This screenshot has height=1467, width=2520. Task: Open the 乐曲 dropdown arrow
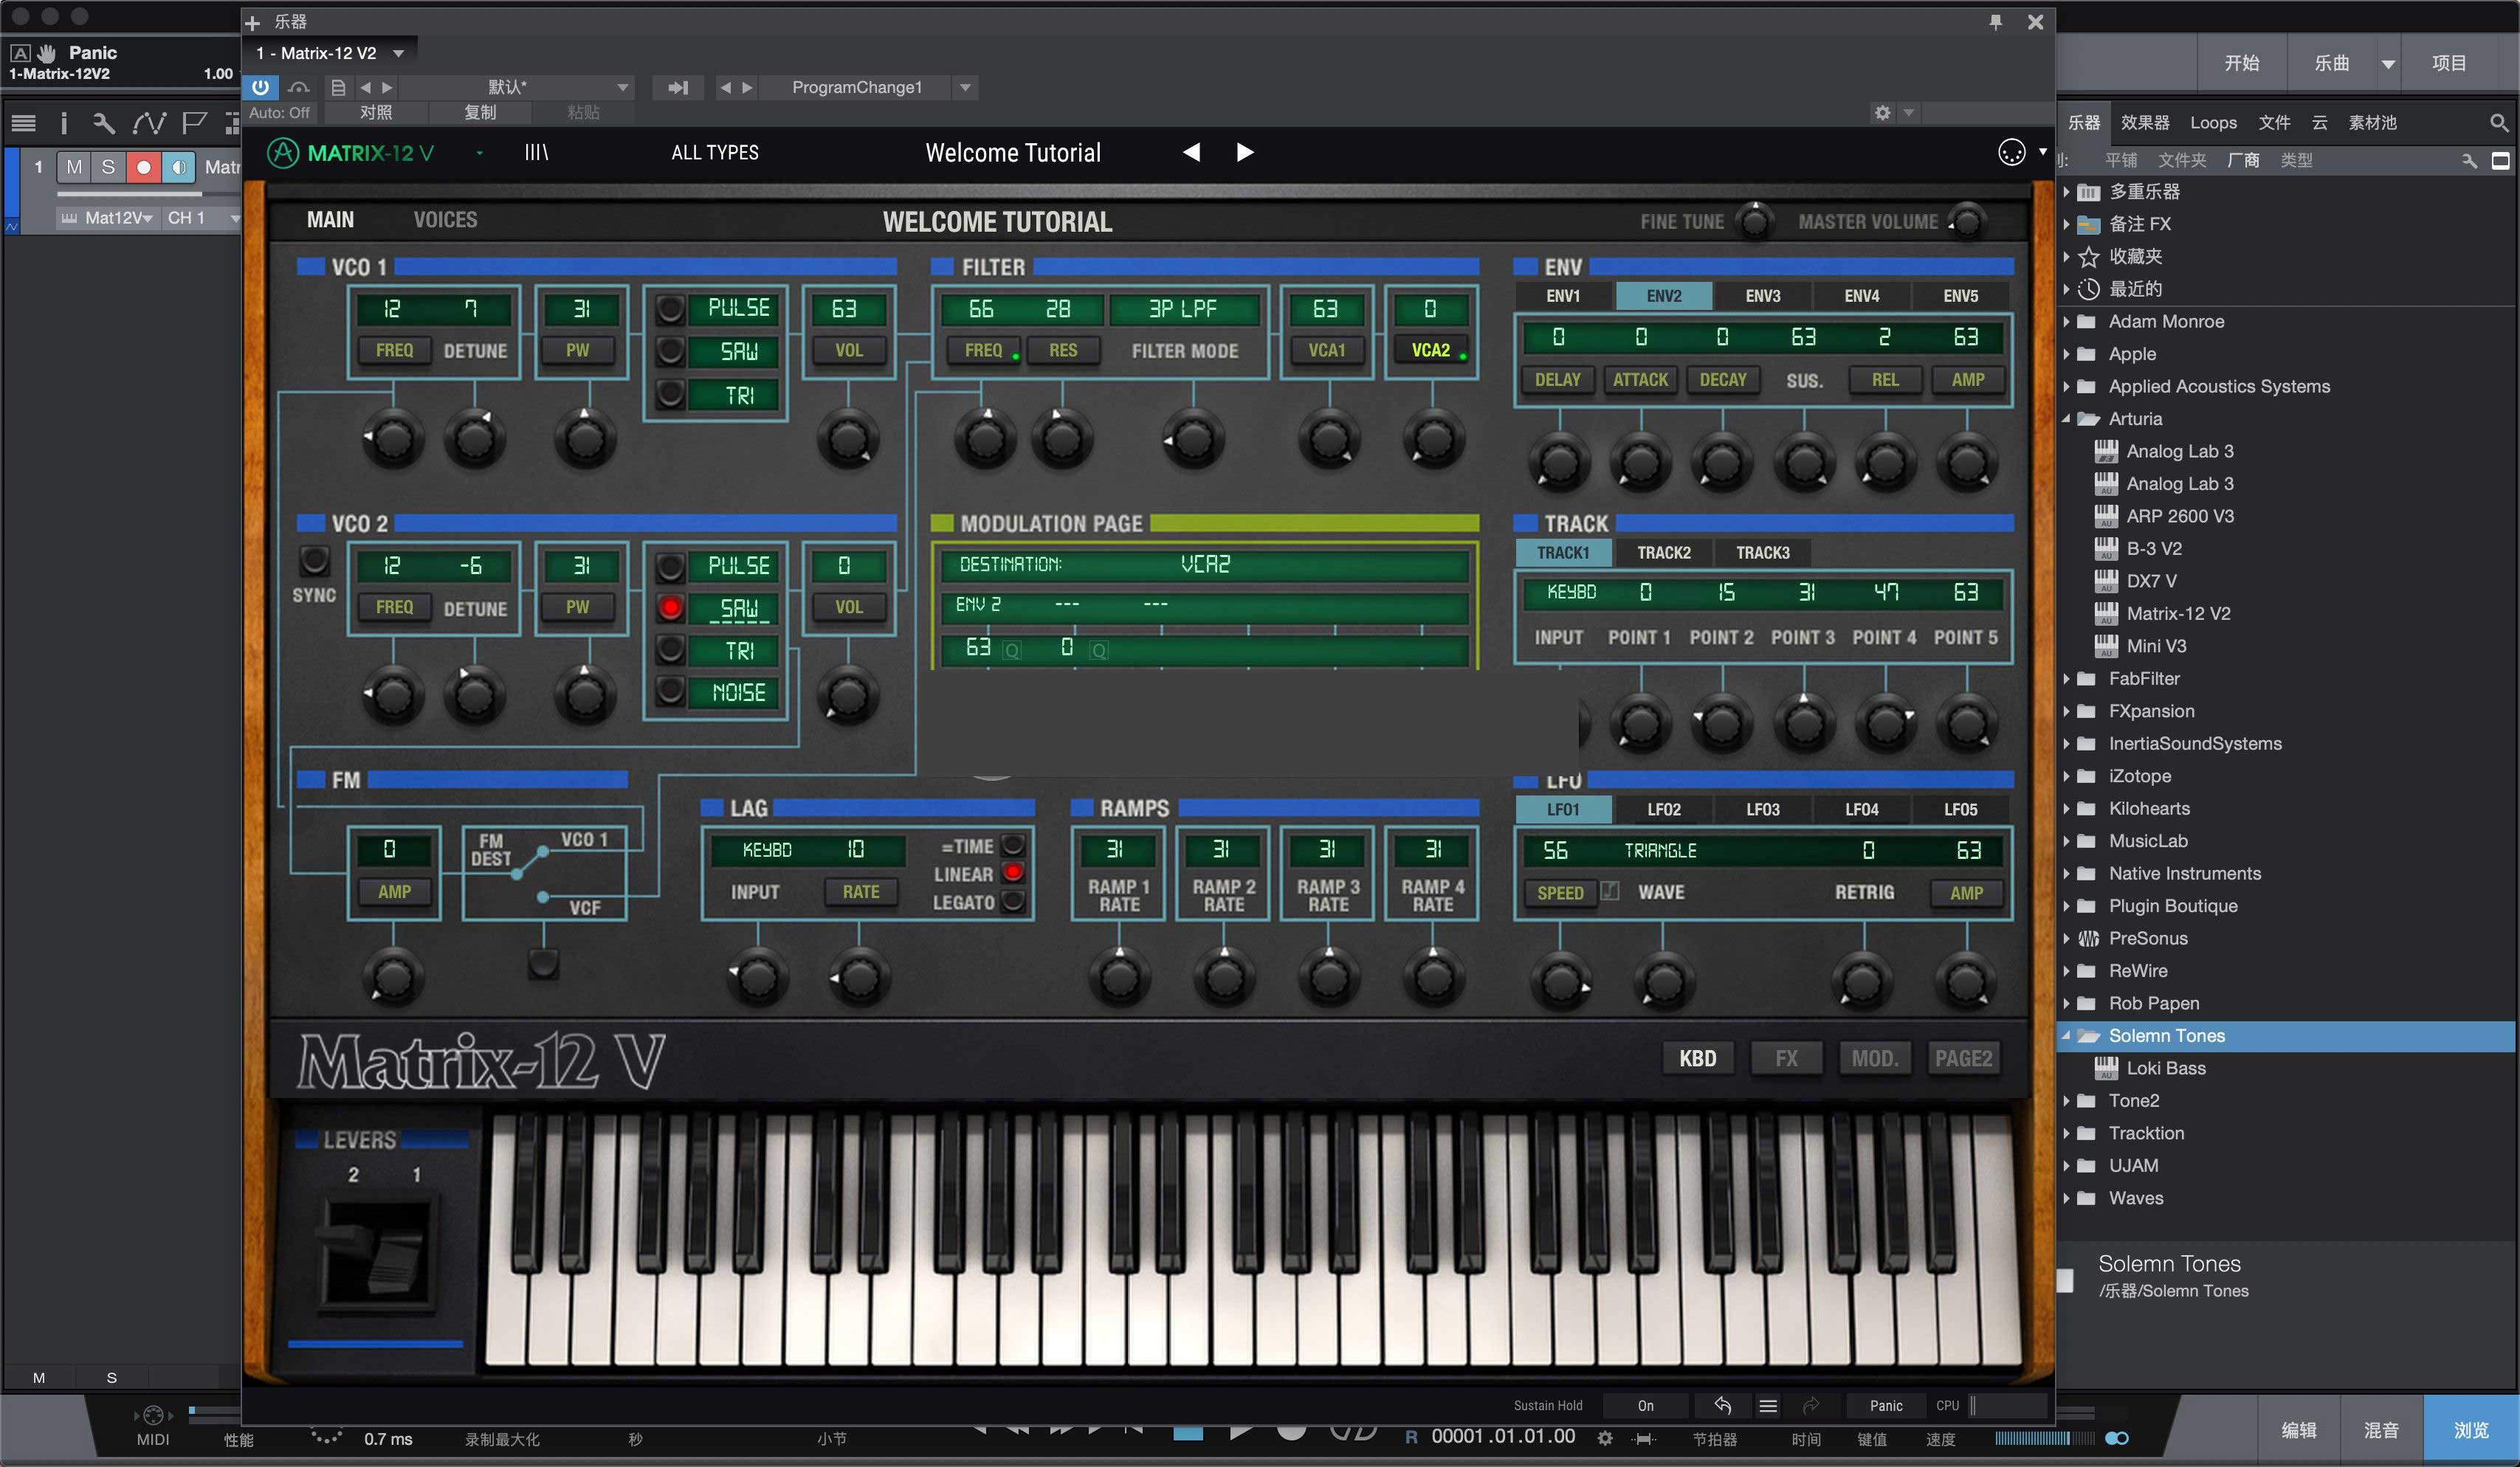click(2388, 64)
